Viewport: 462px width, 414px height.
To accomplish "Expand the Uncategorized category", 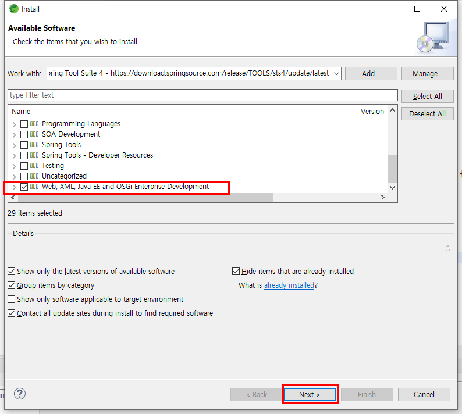I will click(x=14, y=177).
